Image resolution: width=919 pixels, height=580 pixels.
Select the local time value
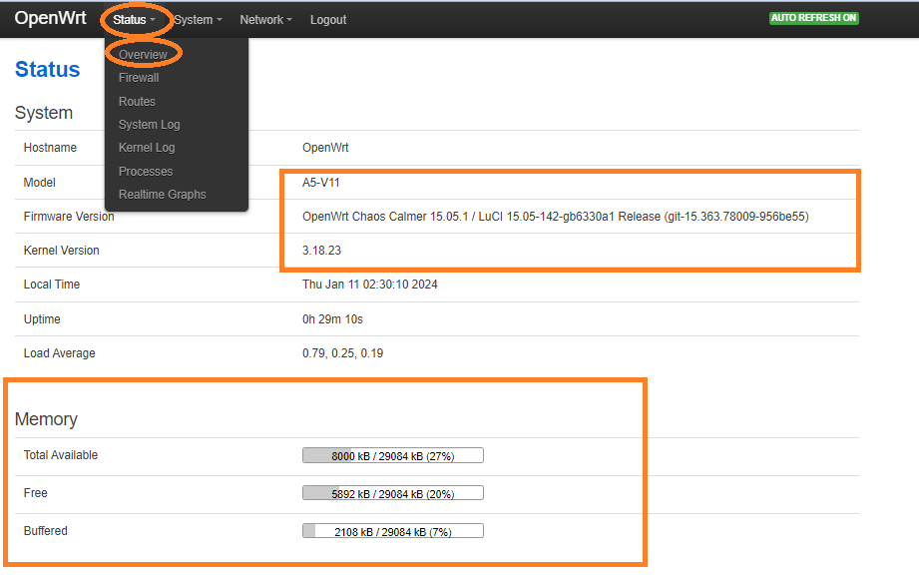click(370, 285)
